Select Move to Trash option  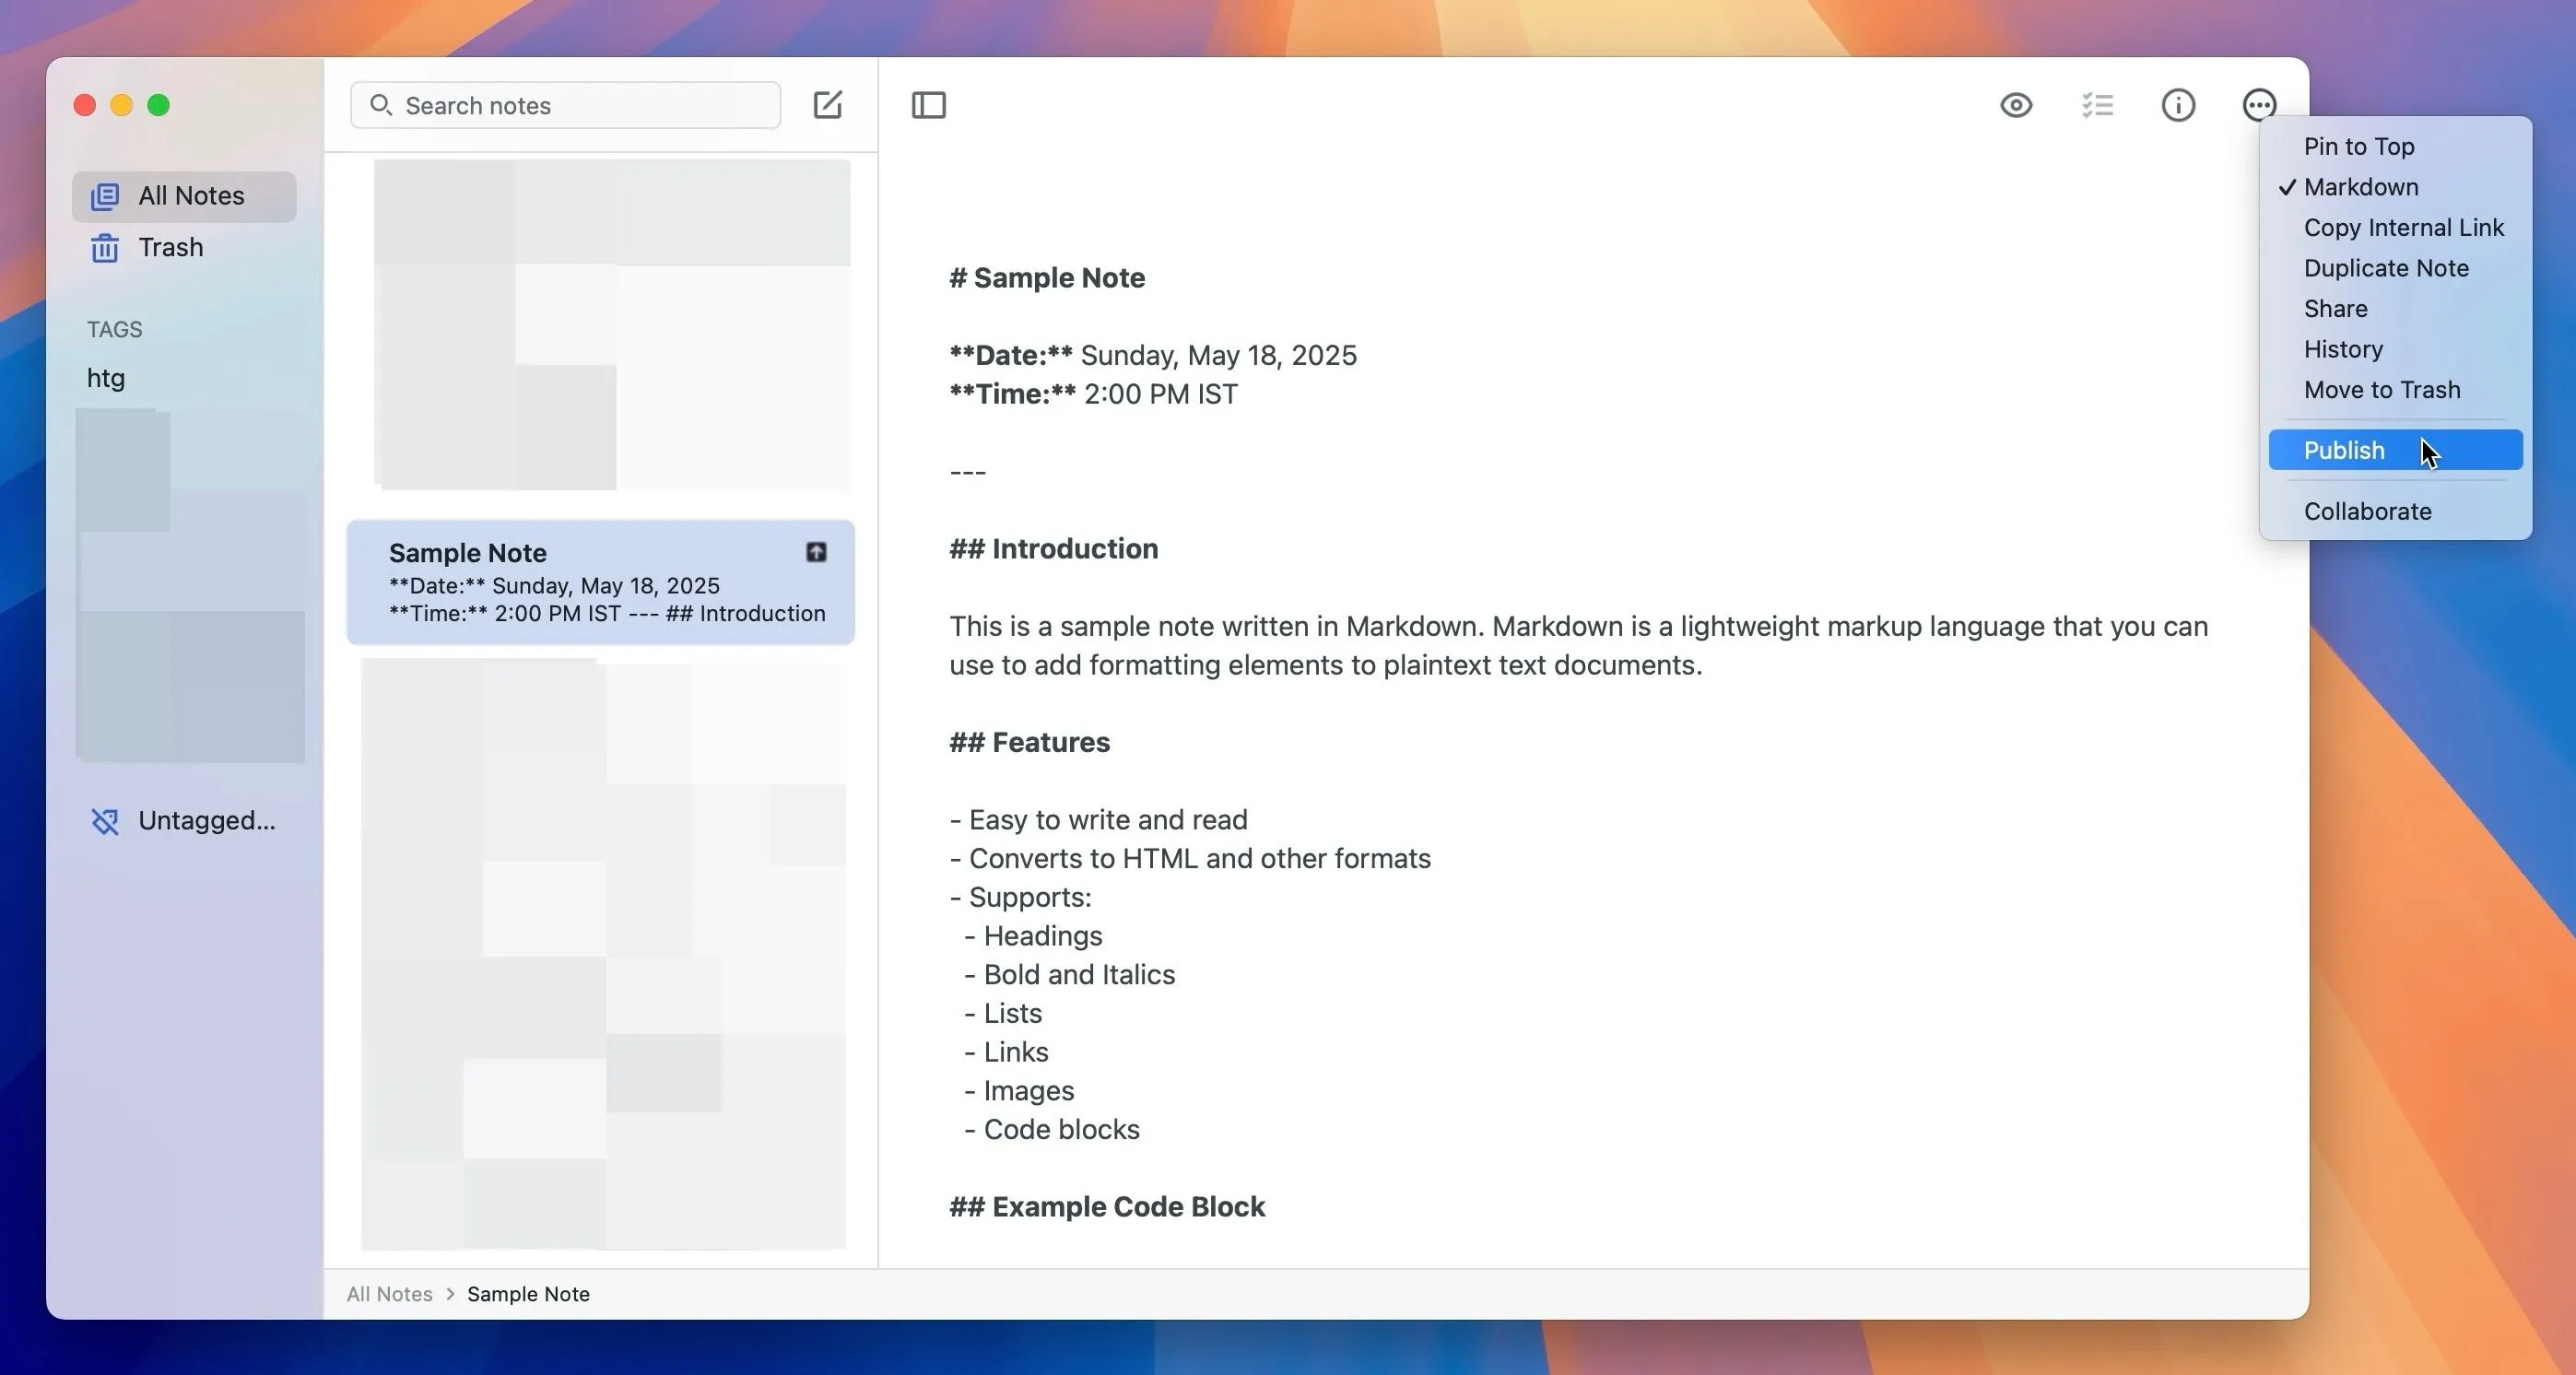click(x=2382, y=390)
